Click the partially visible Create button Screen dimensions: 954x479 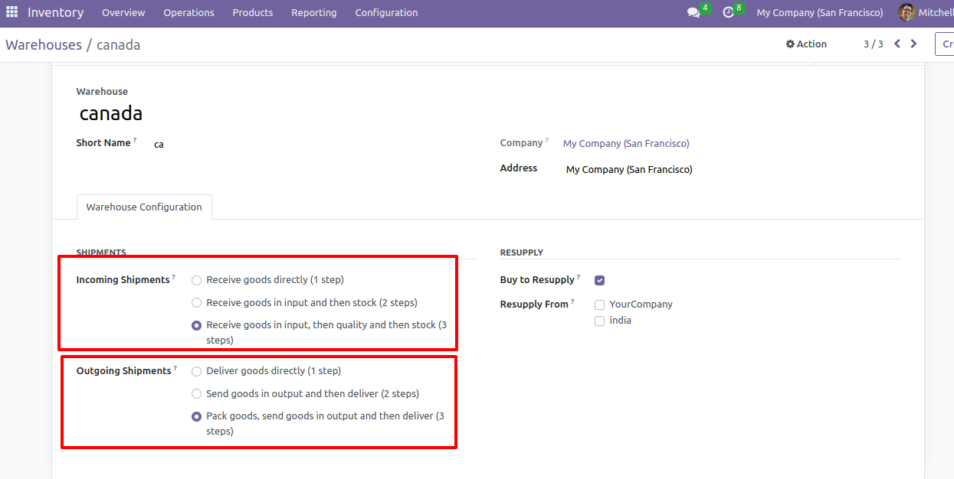point(945,44)
